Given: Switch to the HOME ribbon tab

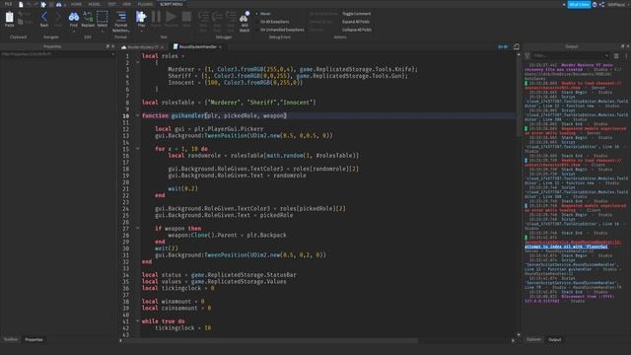Looking at the screenshot, I should pos(76,4).
